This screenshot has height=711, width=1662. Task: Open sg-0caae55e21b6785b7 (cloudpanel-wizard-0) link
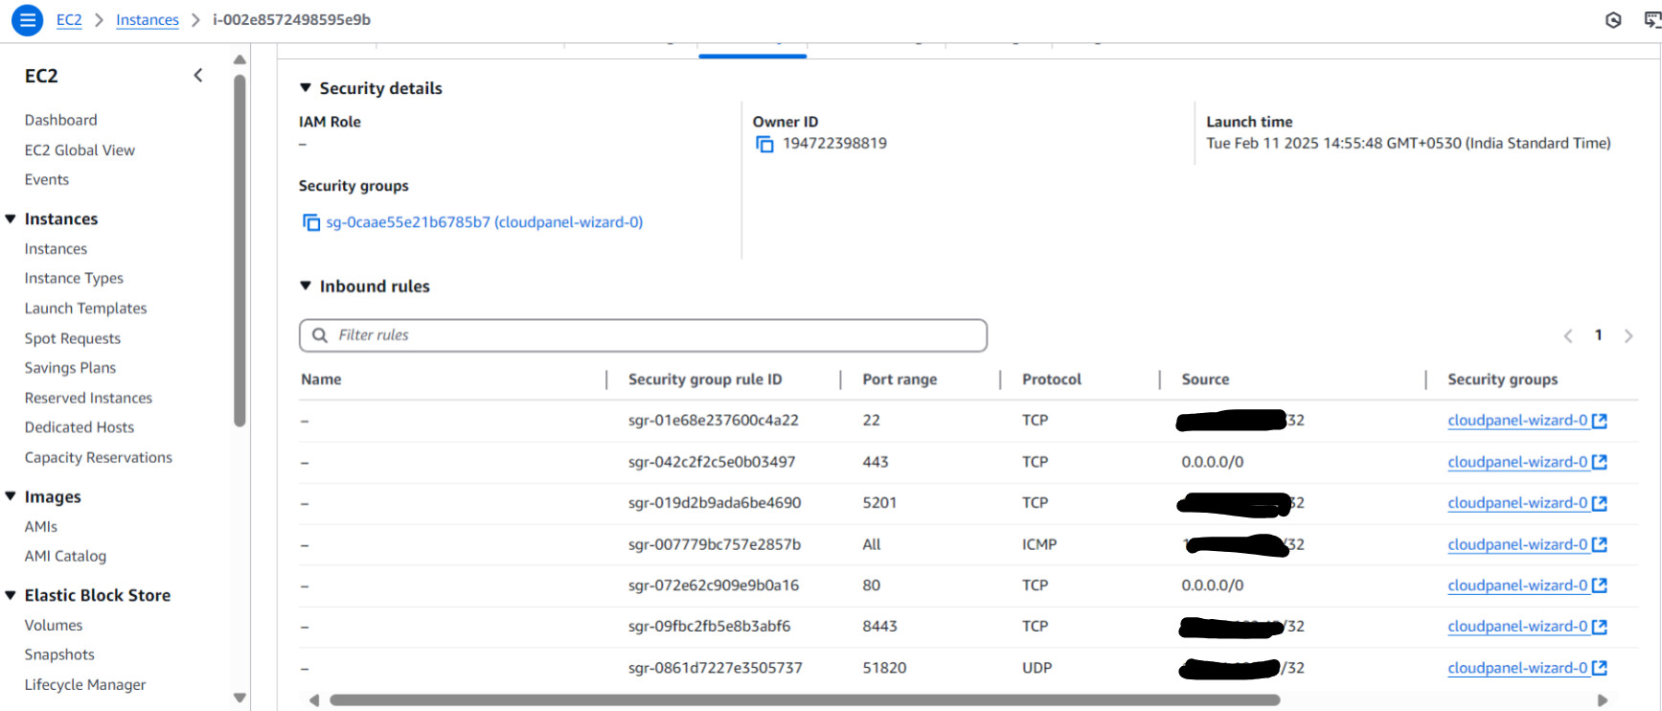click(x=485, y=222)
